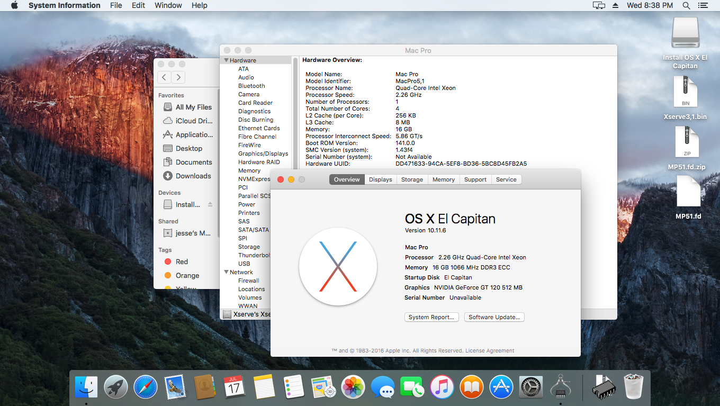Open the License Agreement link

(x=490, y=350)
